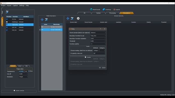Select the DataRange function row

pyautogui.click(x=20, y=22)
